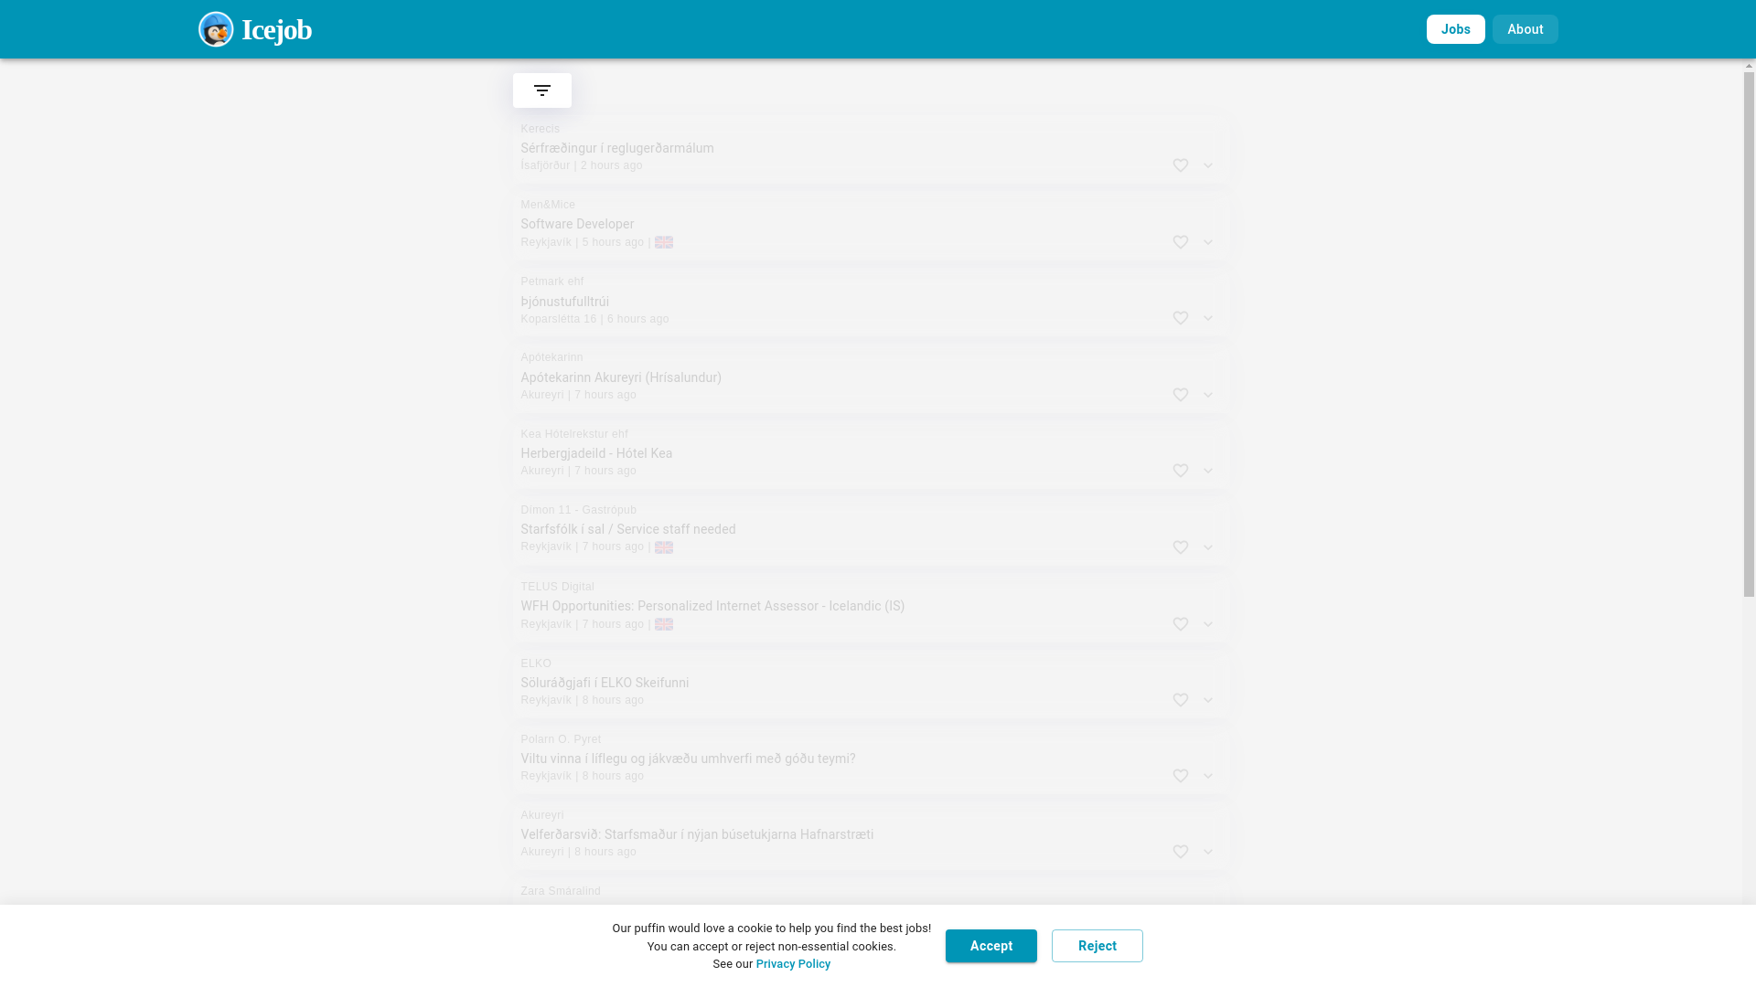The image size is (1756, 987).
Task: Click the Icejob site title
Action: 276,29
